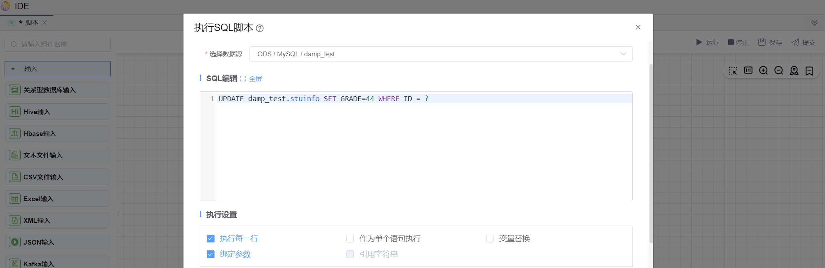This screenshot has height=268, width=825.
Task: Select the Hive输入 component icon
Action: [x=15, y=112]
